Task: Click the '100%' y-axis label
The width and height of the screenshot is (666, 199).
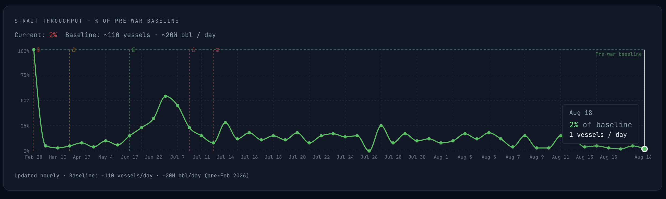Action: [24, 51]
